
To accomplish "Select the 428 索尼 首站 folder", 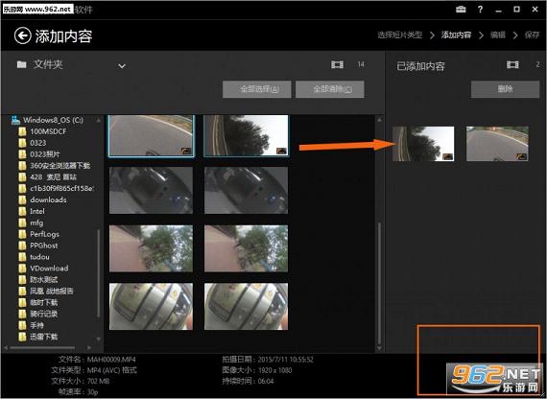I will [53, 177].
